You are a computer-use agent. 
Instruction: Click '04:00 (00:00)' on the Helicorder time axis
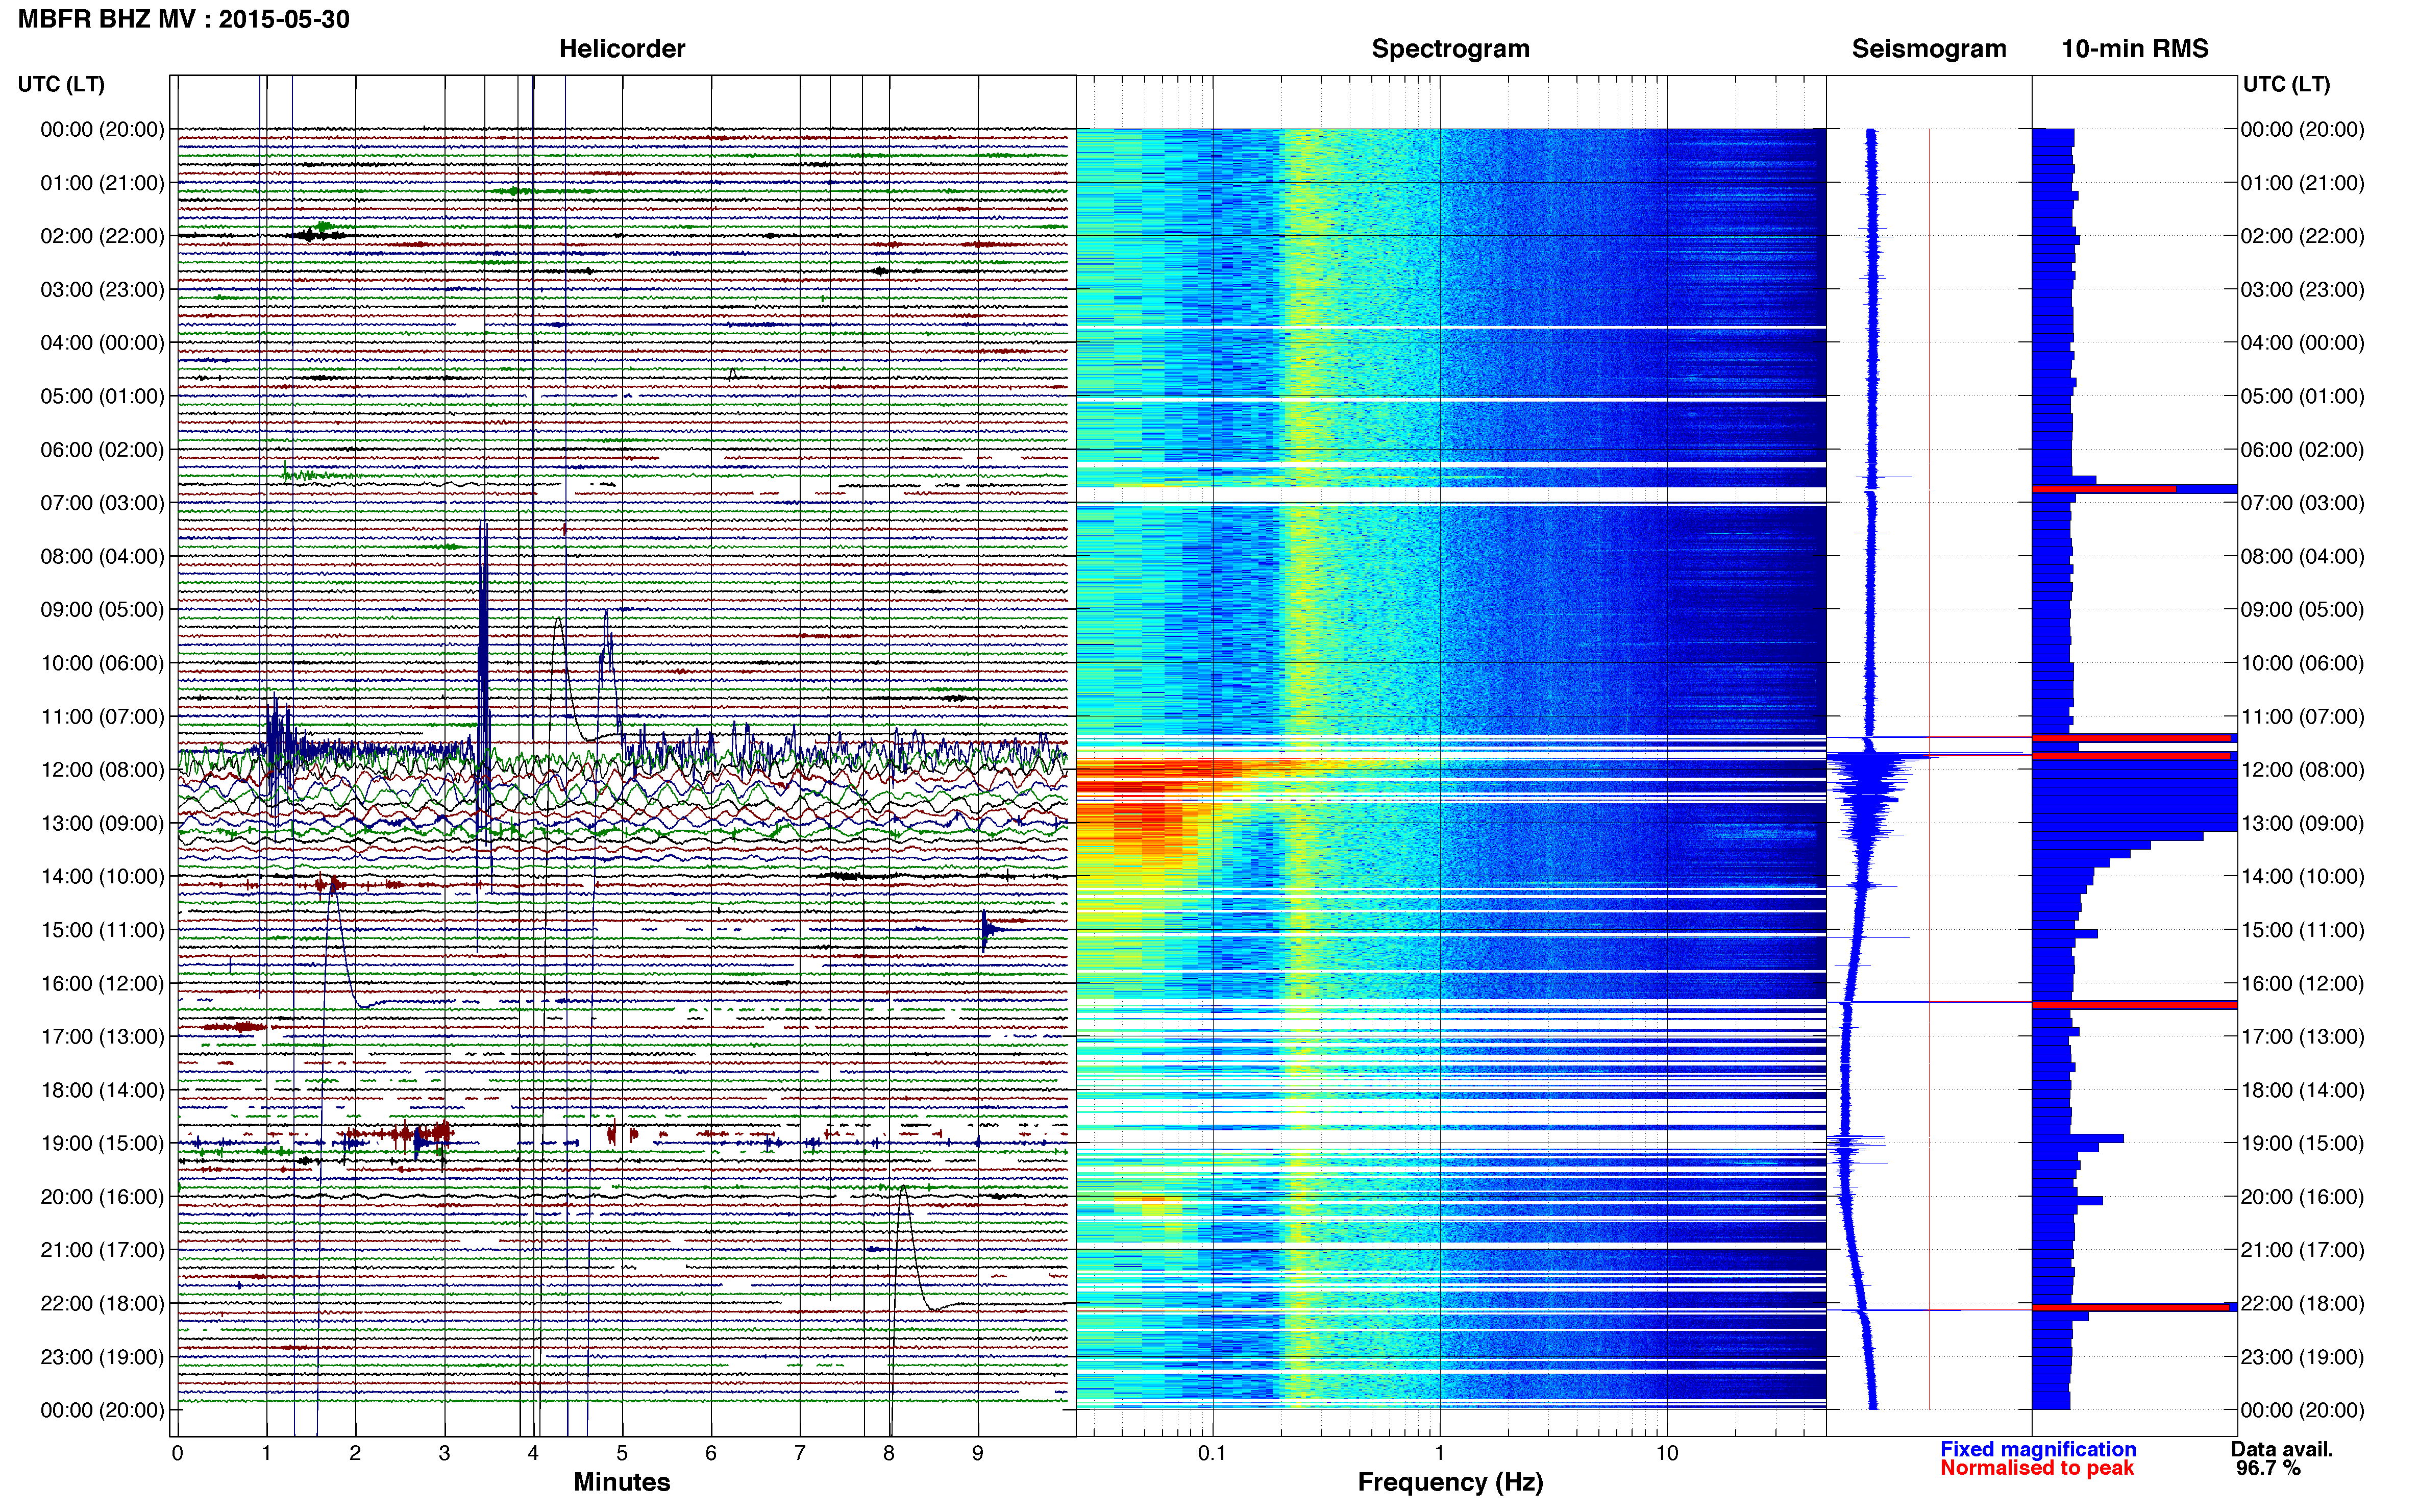[102, 343]
